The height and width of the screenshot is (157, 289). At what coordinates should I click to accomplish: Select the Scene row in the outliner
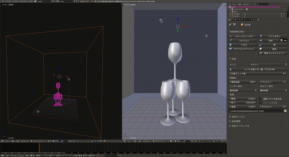(254, 7)
